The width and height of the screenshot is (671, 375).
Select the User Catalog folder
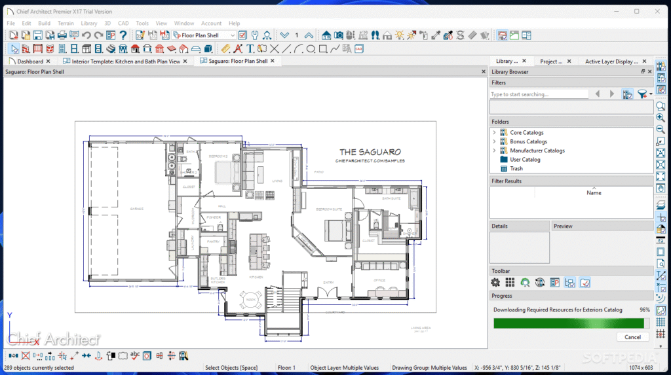pos(525,160)
